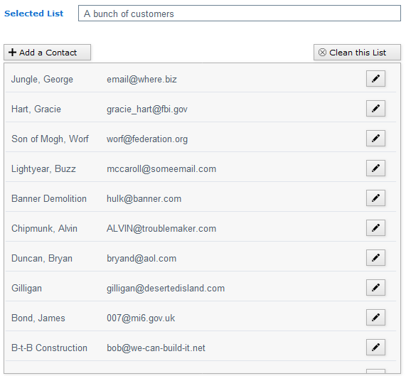The height and width of the screenshot is (376, 406).
Task: Edit the Lightyear, Buzz contact
Action: (375, 168)
